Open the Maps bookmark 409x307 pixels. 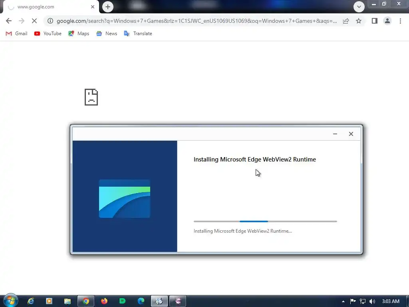(79, 34)
